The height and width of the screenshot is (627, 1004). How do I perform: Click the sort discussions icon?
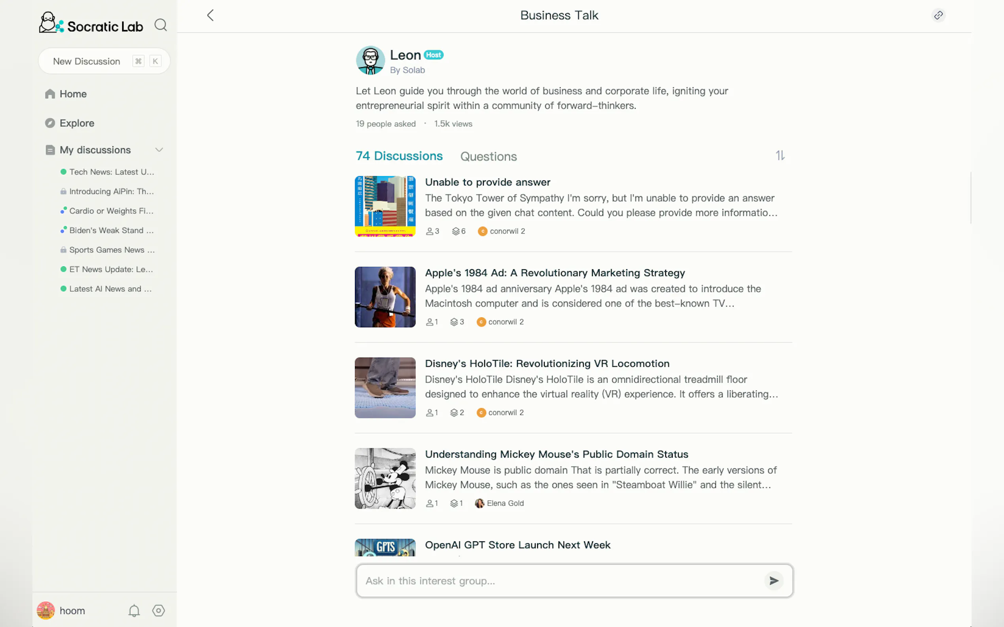(x=780, y=156)
